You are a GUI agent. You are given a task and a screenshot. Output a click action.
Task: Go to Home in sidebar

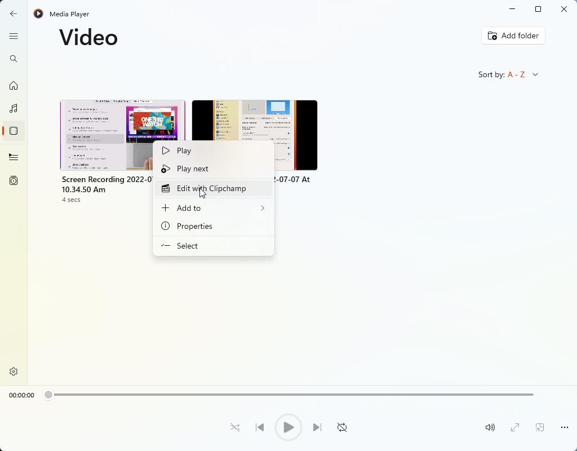14,86
